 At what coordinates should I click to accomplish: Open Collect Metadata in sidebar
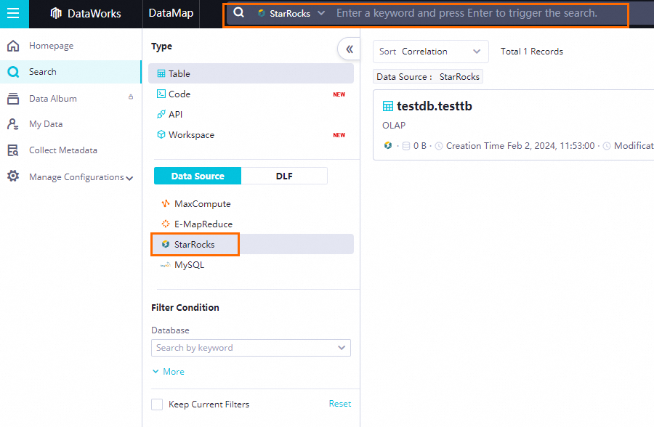pos(63,150)
